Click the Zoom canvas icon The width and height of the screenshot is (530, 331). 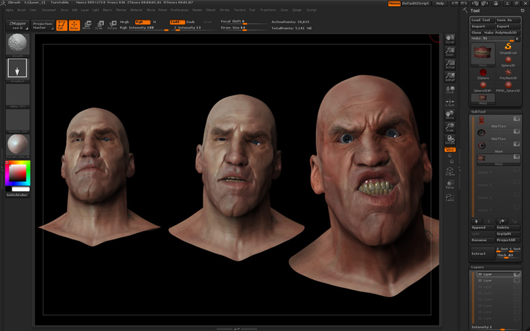(x=450, y=52)
